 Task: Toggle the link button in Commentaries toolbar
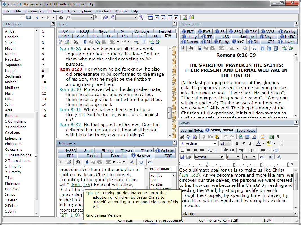[x=254, y=48]
